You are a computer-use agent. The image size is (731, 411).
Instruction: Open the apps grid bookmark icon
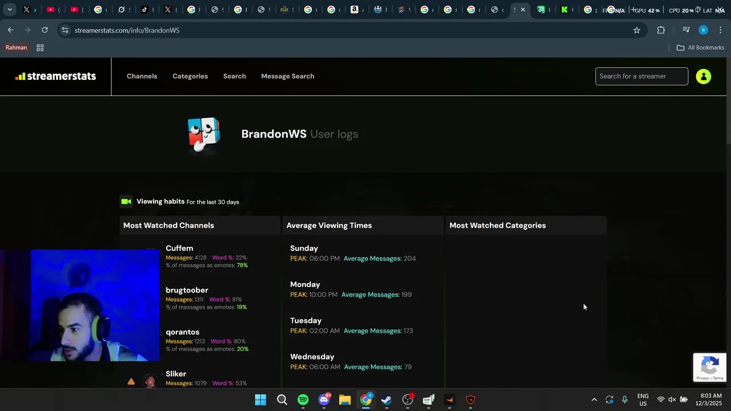[x=40, y=47]
